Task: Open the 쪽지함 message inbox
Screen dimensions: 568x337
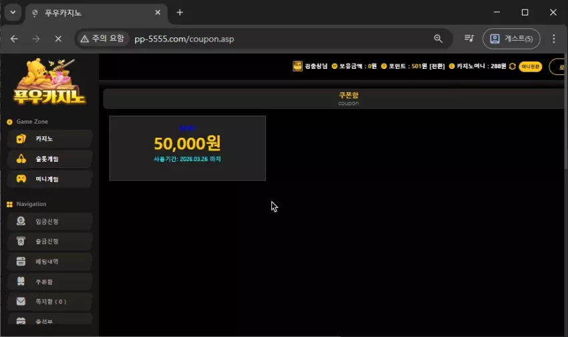Action: 49,302
